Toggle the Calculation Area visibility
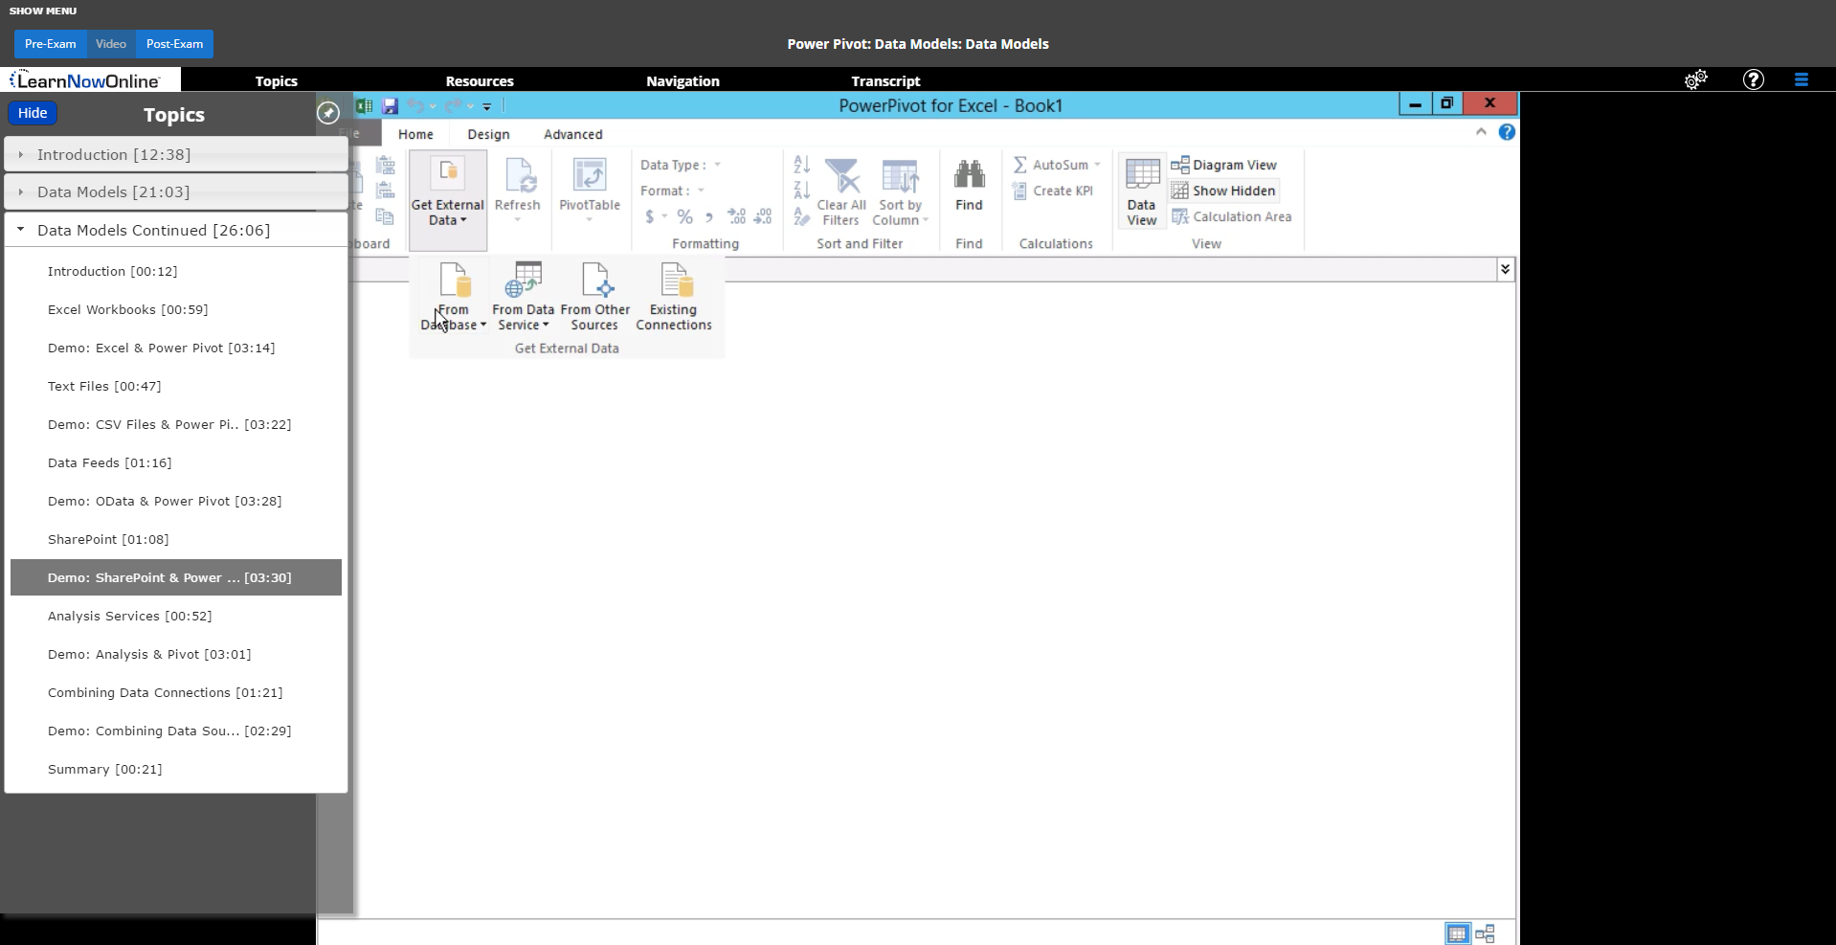The height and width of the screenshot is (945, 1836). click(1233, 216)
